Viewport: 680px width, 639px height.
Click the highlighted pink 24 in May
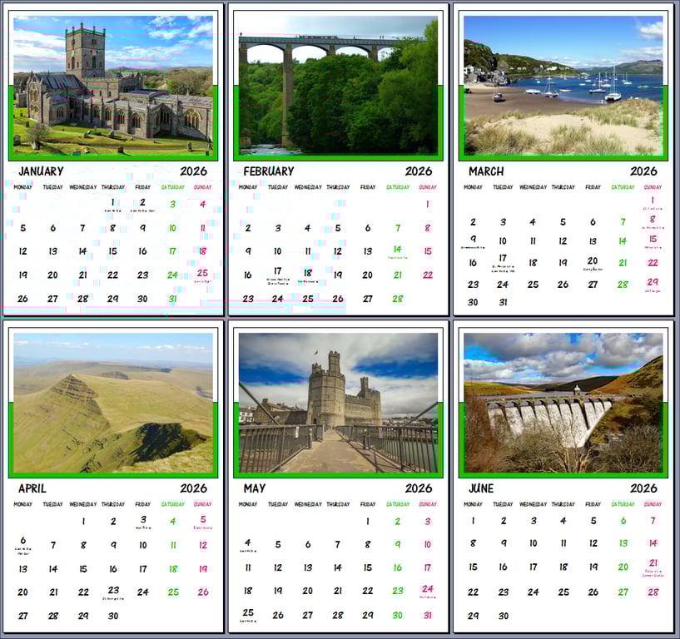(x=426, y=587)
